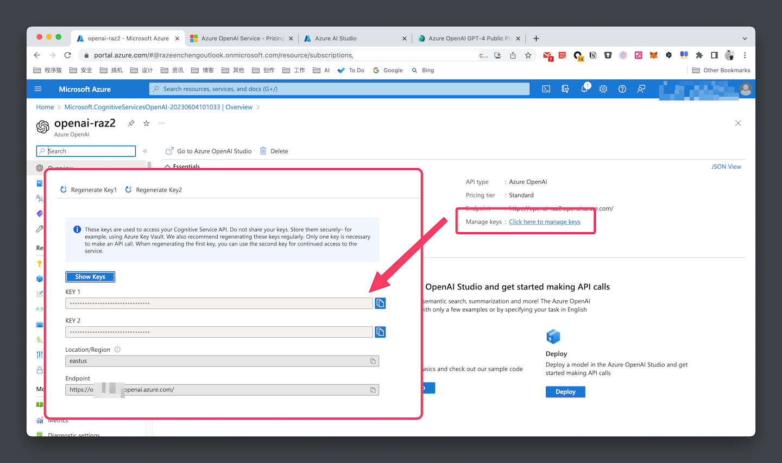This screenshot has height=463, width=782.
Task: Open the MetaMask fox extension
Action: pos(654,55)
